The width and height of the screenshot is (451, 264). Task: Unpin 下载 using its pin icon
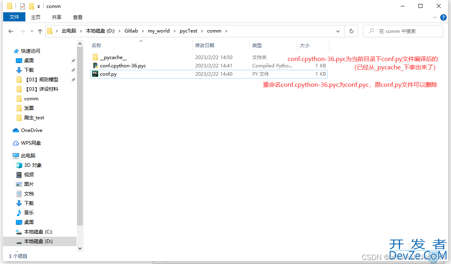click(73, 70)
